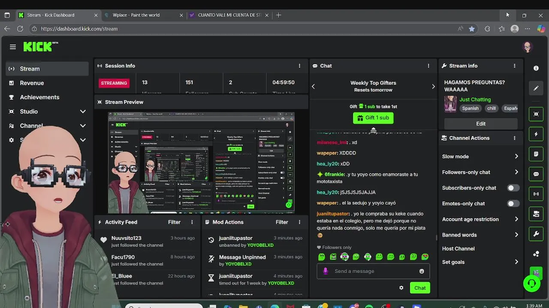Click the wrench icon in right rail

pos(536,234)
